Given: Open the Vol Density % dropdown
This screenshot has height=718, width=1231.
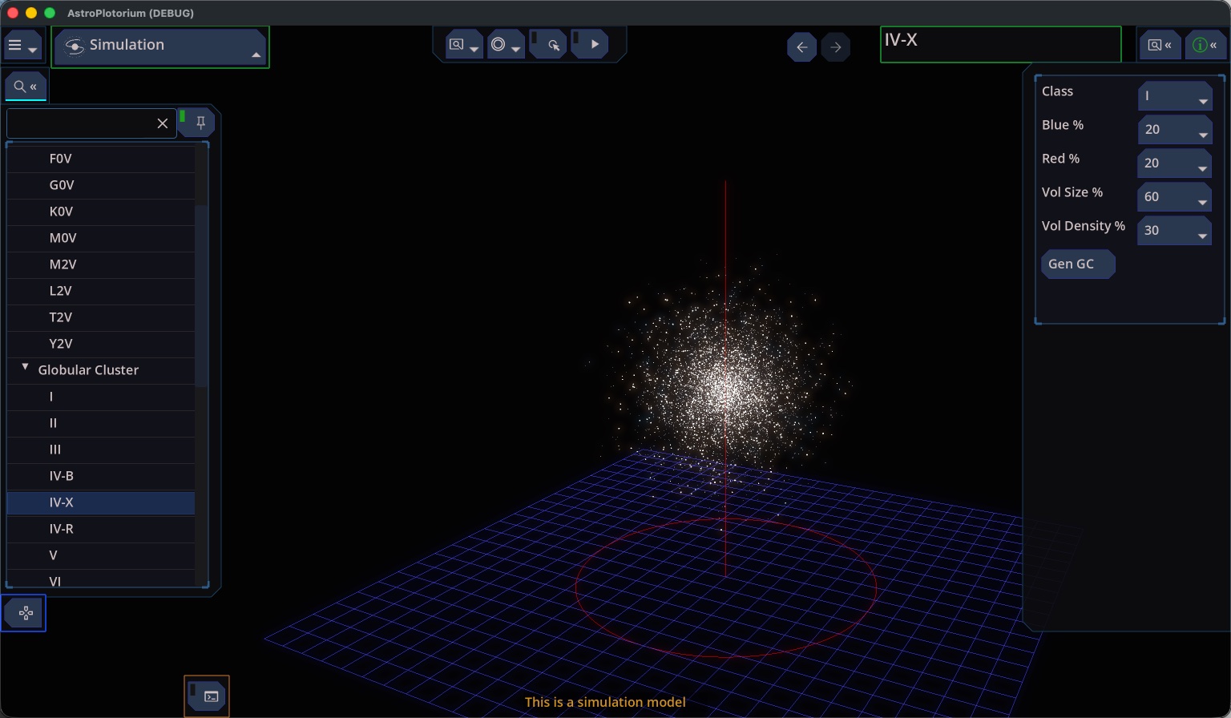Looking at the screenshot, I should [x=1175, y=231].
